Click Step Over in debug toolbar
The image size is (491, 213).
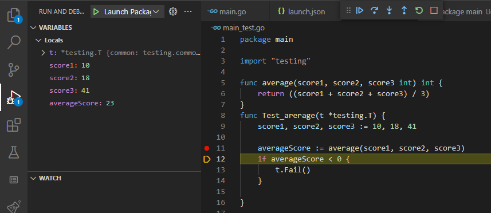374,11
